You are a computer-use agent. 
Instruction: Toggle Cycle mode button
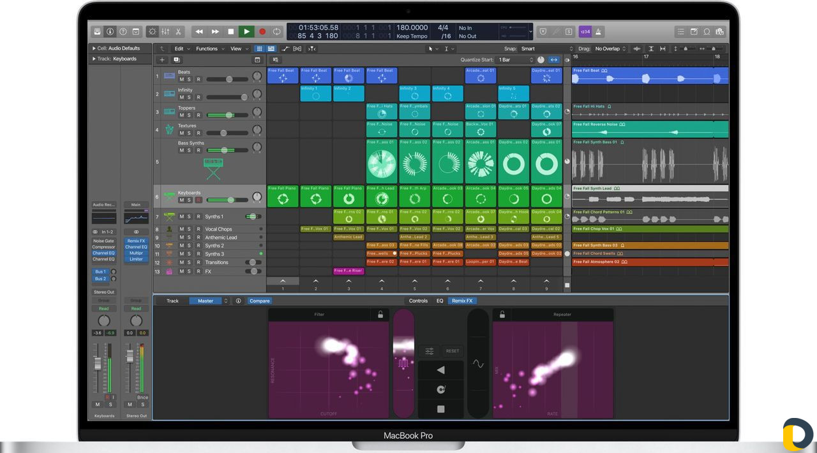[277, 31]
